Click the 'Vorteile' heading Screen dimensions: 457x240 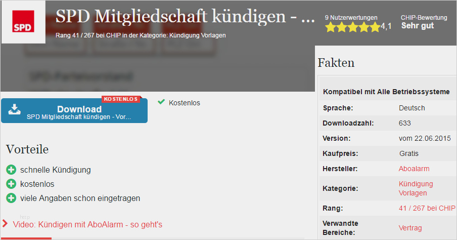click(x=27, y=149)
